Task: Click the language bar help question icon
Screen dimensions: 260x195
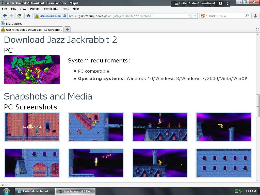Action: pyautogui.click(x=220, y=3)
